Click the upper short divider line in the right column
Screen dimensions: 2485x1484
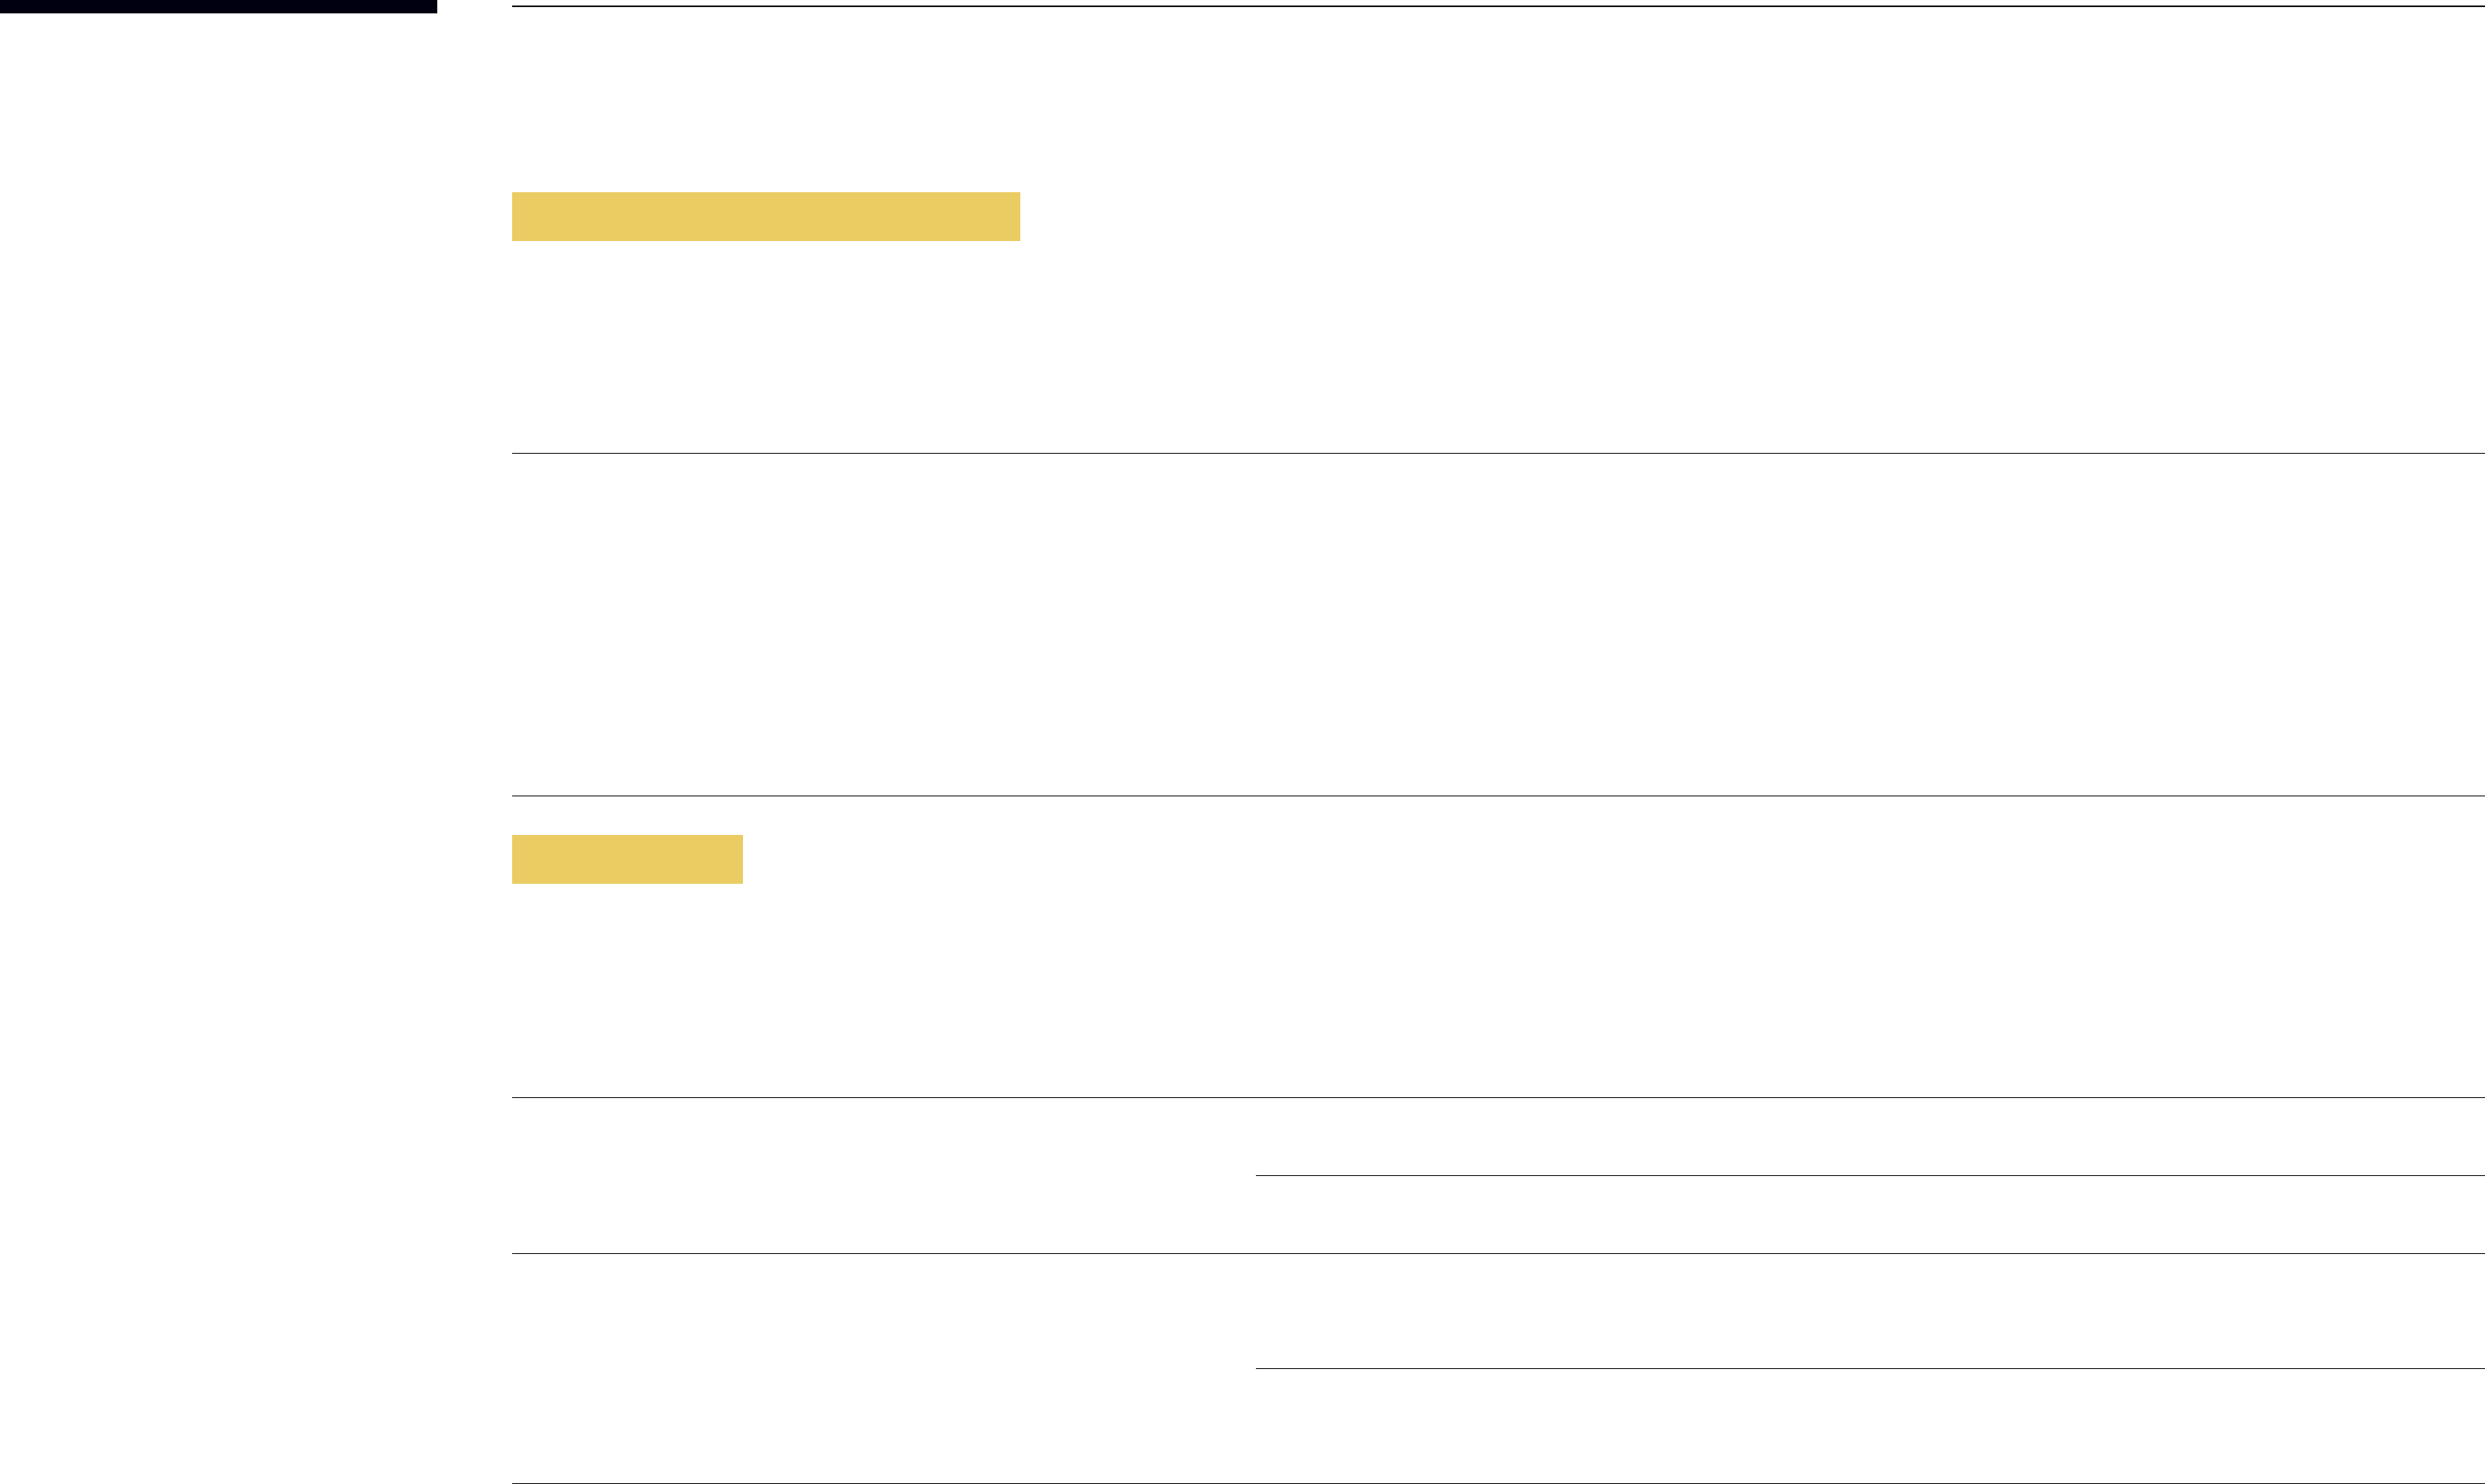pyautogui.click(x=1870, y=1176)
